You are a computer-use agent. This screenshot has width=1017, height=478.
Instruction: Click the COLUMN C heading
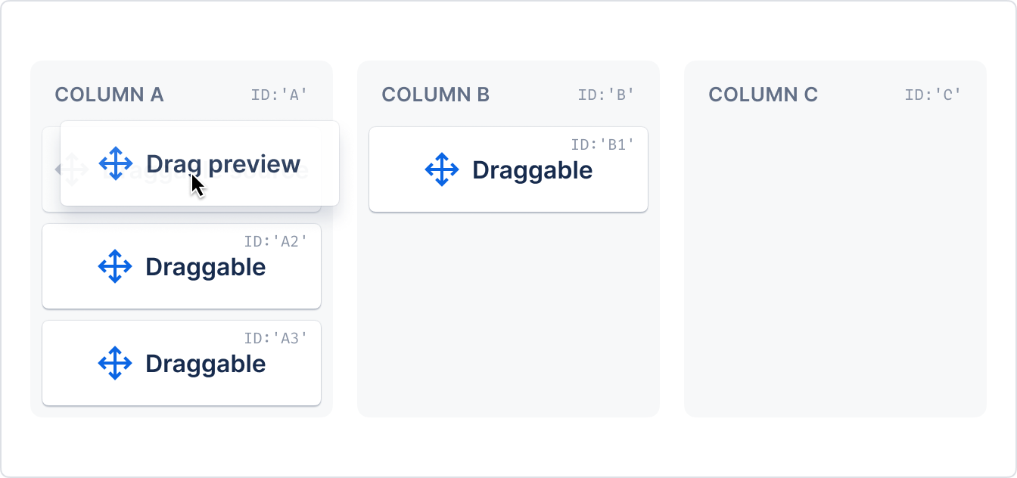pyautogui.click(x=763, y=95)
